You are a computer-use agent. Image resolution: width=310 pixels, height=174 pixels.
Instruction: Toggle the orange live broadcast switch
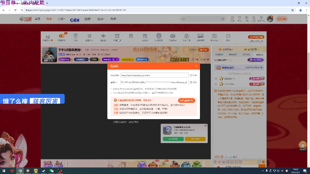[62, 36]
